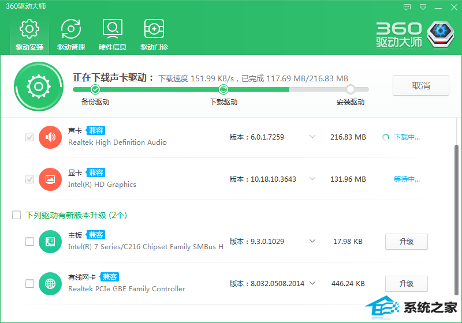Expand version dropdown for 8.032.0508.2014
Image resolution: width=462 pixels, height=323 pixels.
tap(312, 283)
